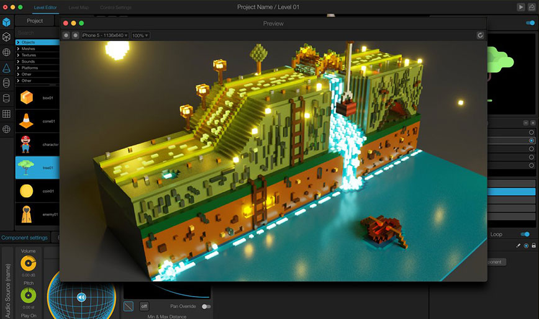Select the third radio button in right list
This screenshot has height=319, width=539.
(532, 149)
